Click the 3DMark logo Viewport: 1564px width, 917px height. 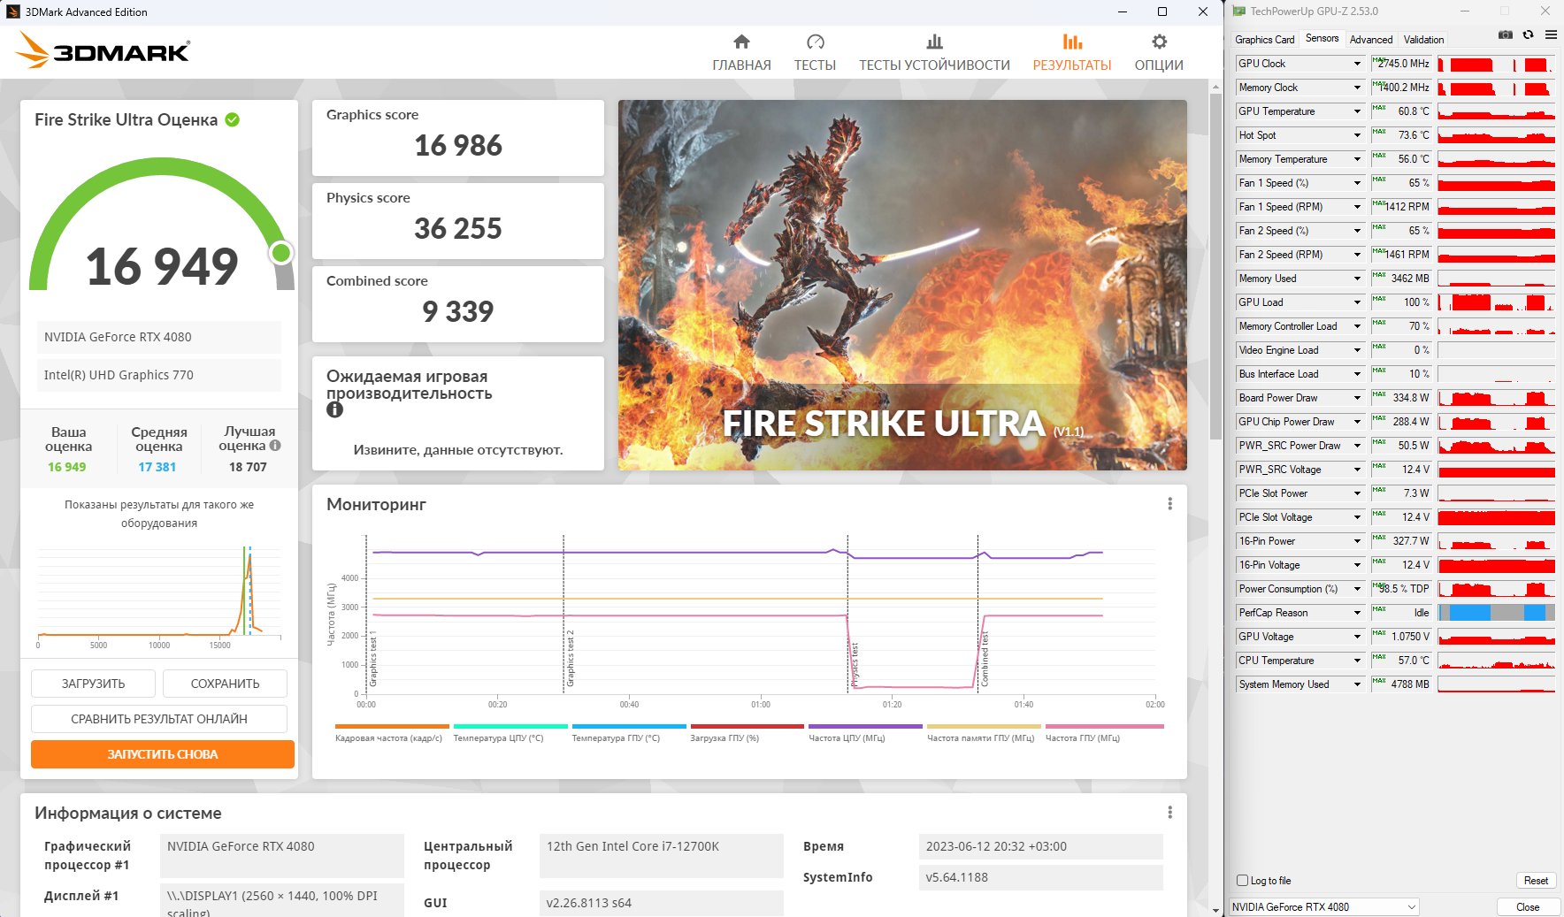click(103, 50)
